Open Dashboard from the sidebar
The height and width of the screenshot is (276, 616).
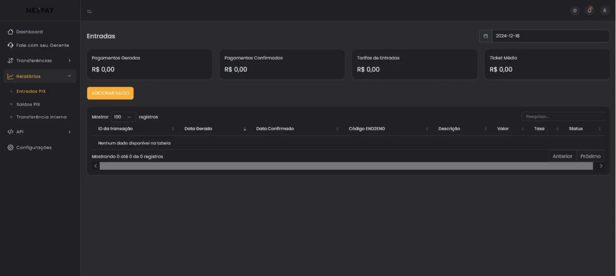coord(29,32)
